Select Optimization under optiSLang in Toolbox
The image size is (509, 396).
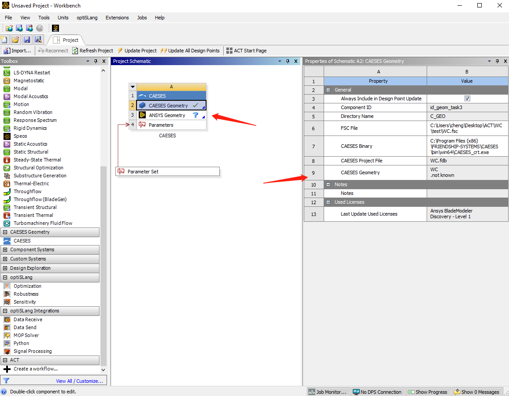pos(27,286)
